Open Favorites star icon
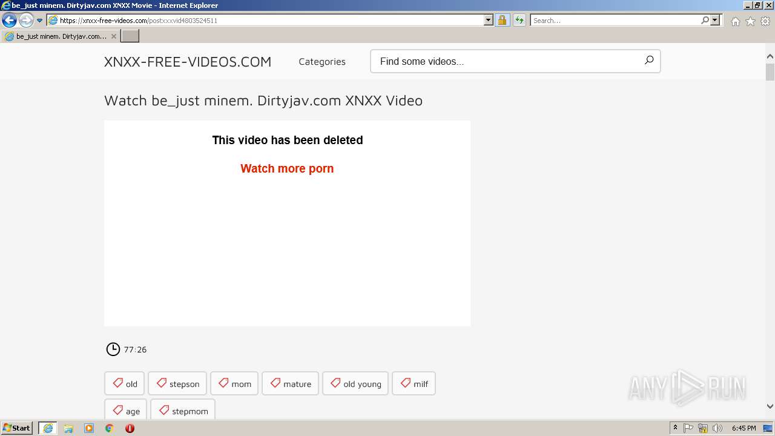 [750, 21]
